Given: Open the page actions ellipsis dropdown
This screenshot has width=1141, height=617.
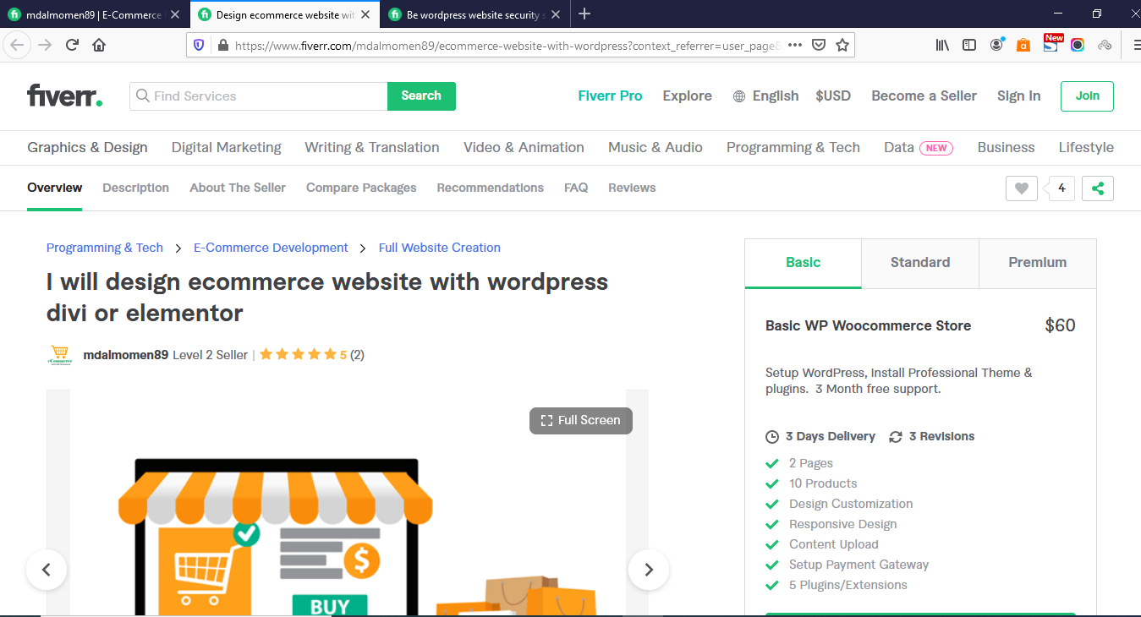Looking at the screenshot, I should coord(794,44).
